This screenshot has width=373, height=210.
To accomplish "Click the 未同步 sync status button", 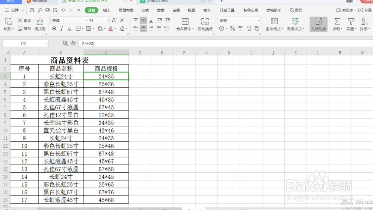I will click(x=346, y=10).
